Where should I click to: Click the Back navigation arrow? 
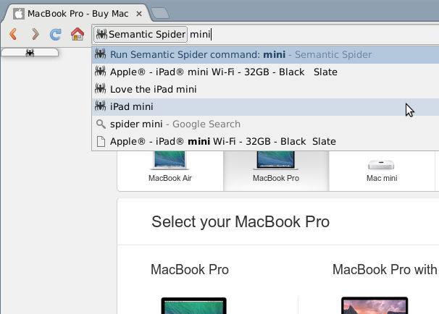(x=13, y=34)
